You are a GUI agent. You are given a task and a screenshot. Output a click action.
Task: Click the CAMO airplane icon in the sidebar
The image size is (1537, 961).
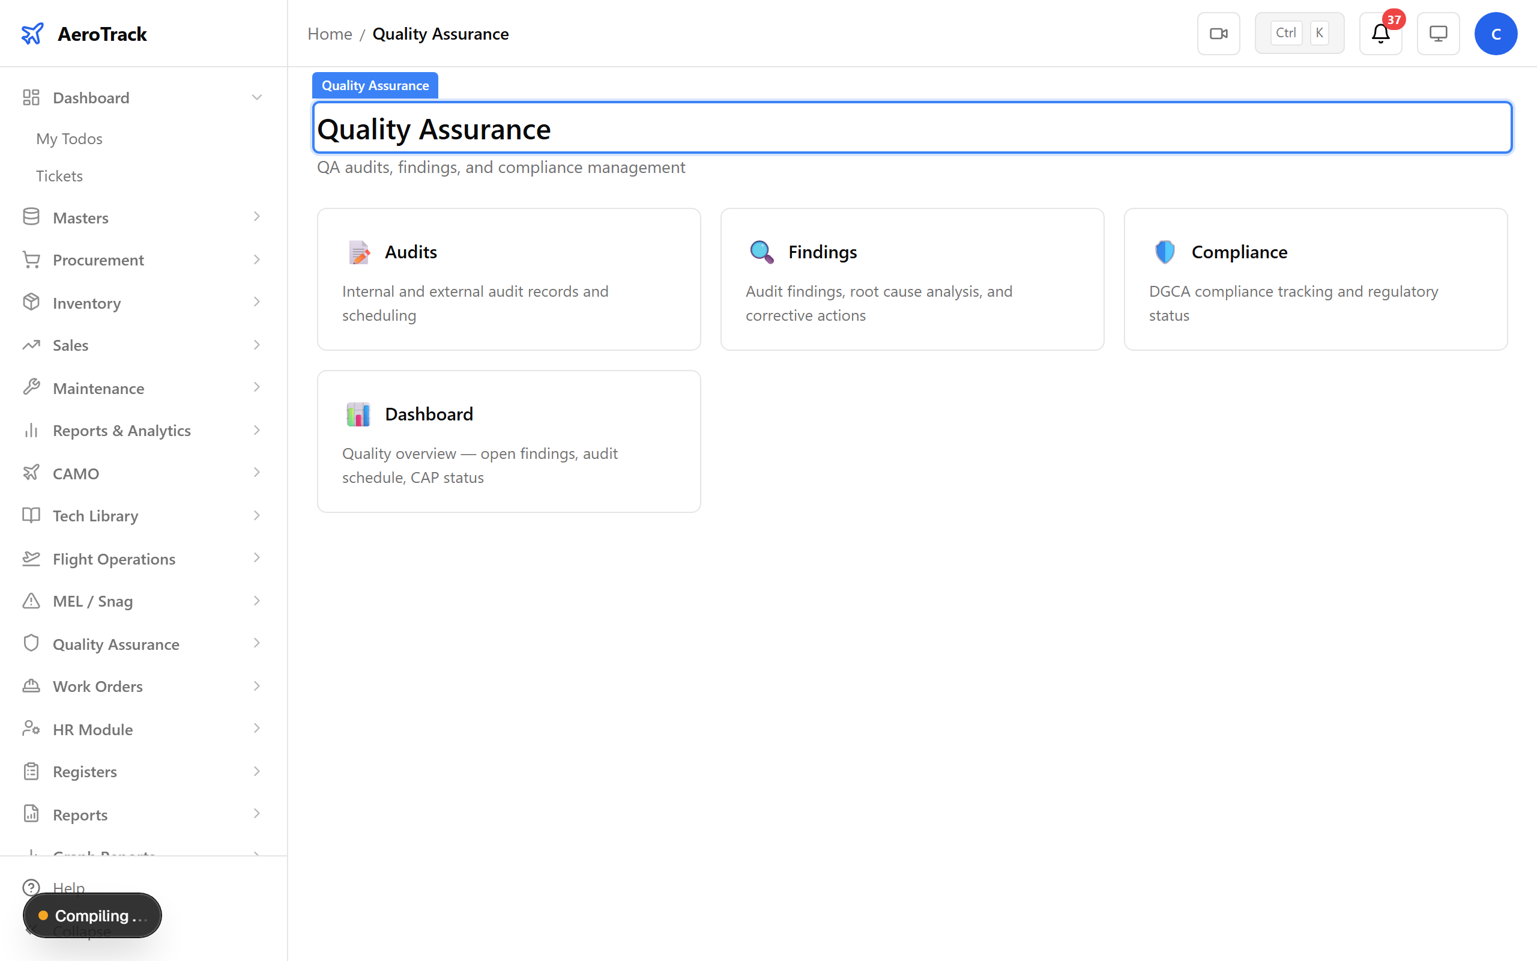[x=31, y=473]
